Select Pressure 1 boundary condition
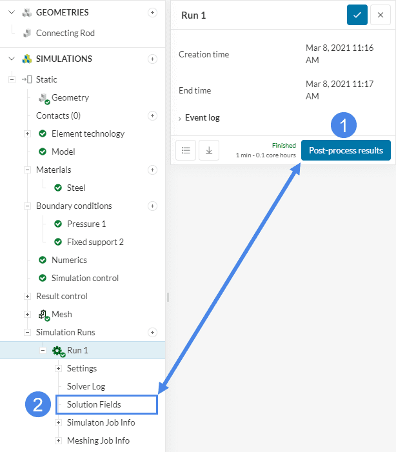Viewport: 396px width, 452px height. (86, 224)
